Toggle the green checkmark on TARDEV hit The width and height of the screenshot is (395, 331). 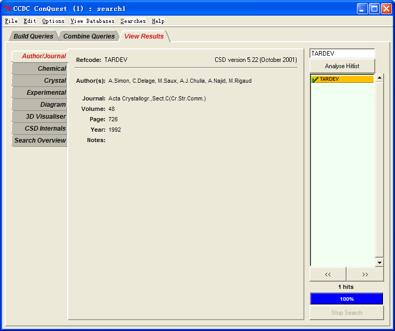click(x=315, y=79)
